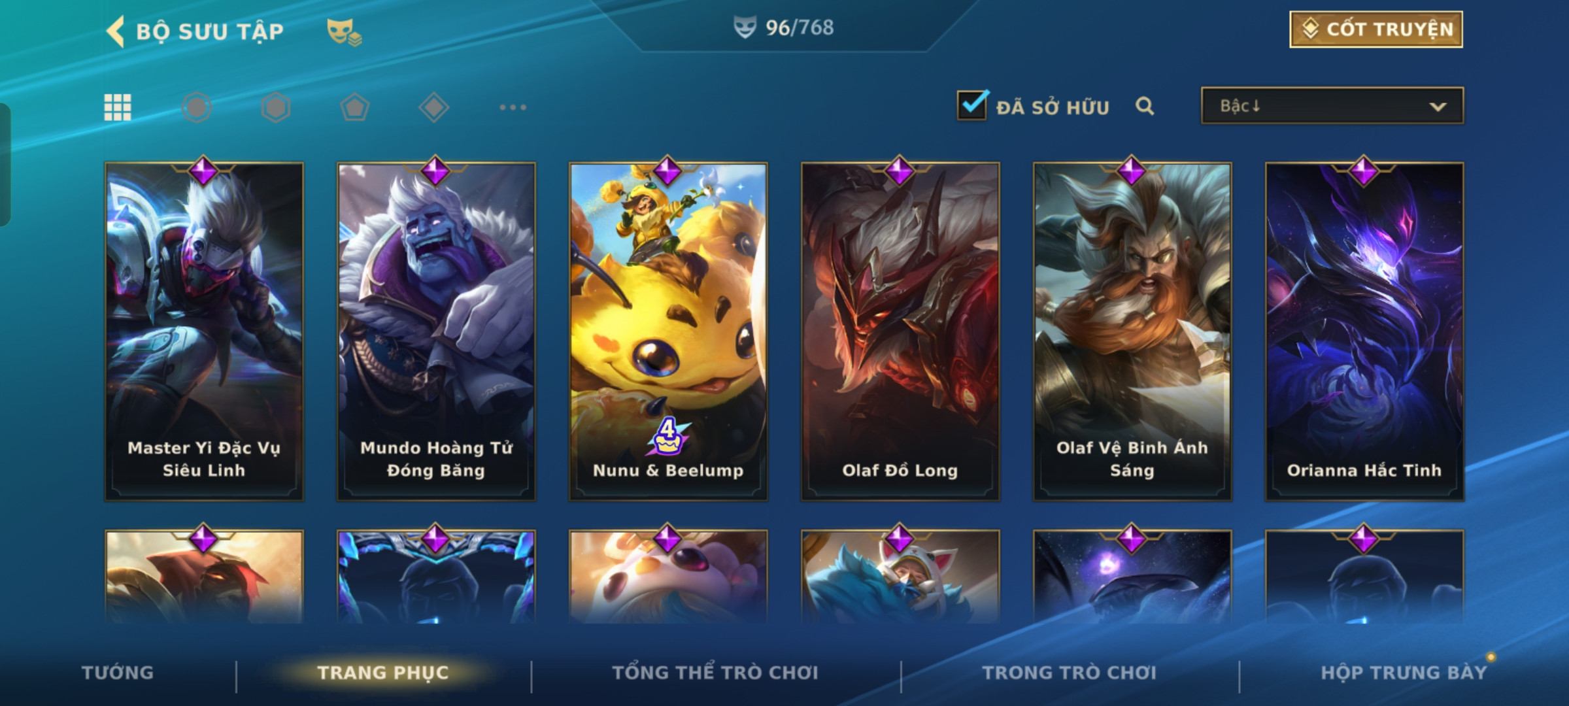Filter by the hexagon rarity tier icon
Viewport: 1569px width, 706px height.
(x=276, y=107)
